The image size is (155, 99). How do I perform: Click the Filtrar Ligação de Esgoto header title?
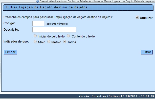coord(47,7)
